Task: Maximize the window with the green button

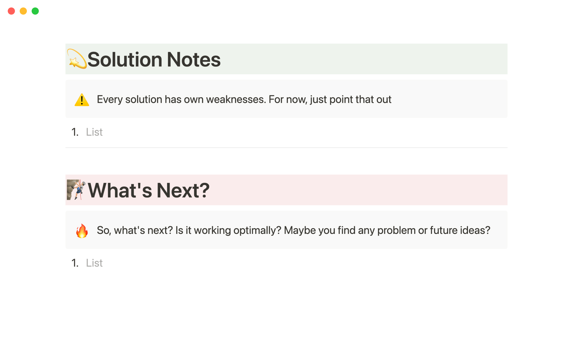Action: (x=35, y=11)
